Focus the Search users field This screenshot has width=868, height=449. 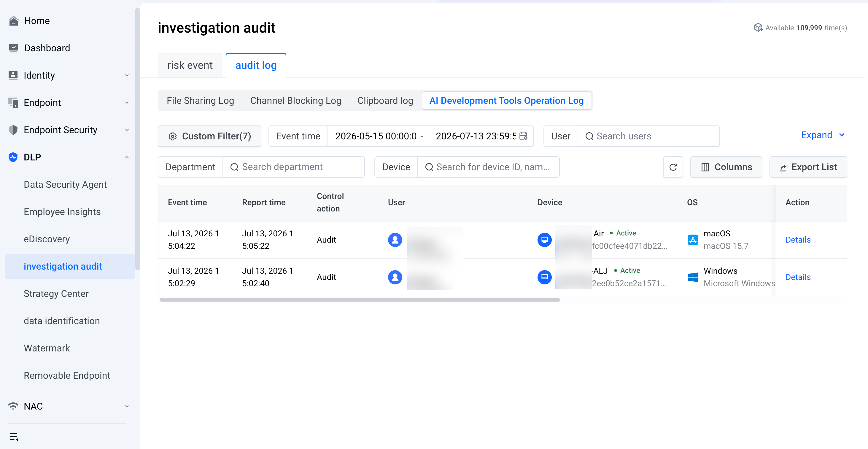click(648, 136)
